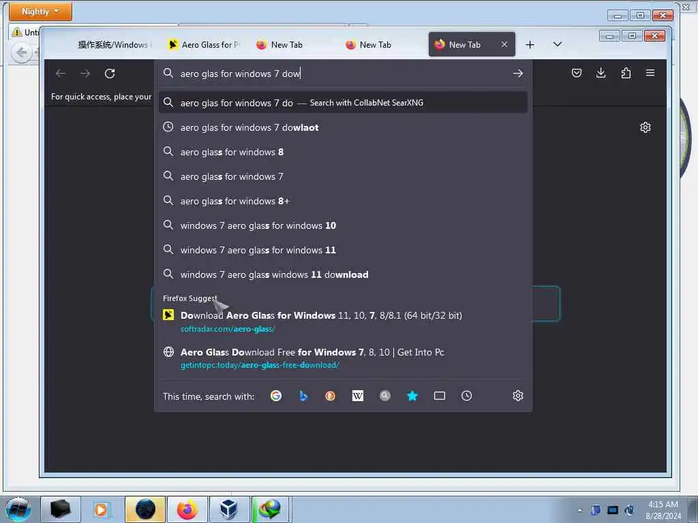Open getintopc.today Aero Glass Download result
Screen dimensions: 698x523
(x=343, y=358)
